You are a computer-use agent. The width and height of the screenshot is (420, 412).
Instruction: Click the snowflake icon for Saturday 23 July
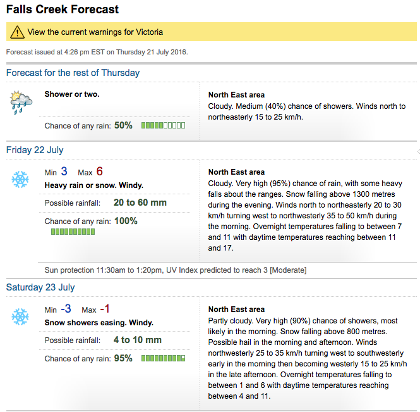click(x=20, y=316)
